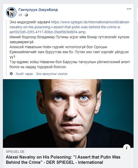The width and height of the screenshot is (138, 168).
Task: Click the post's last sentence about Навални
Action: click(70, 64)
